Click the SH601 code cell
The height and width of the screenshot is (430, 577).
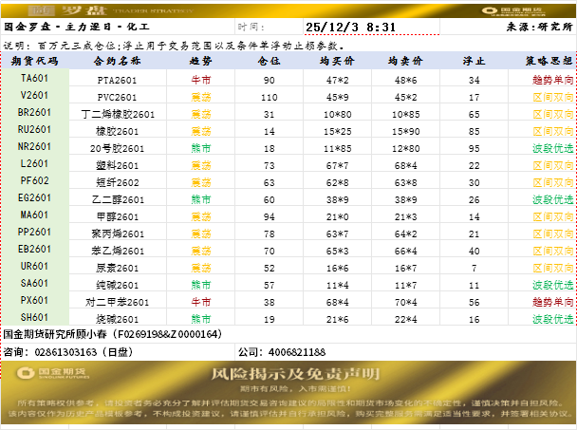(x=34, y=317)
